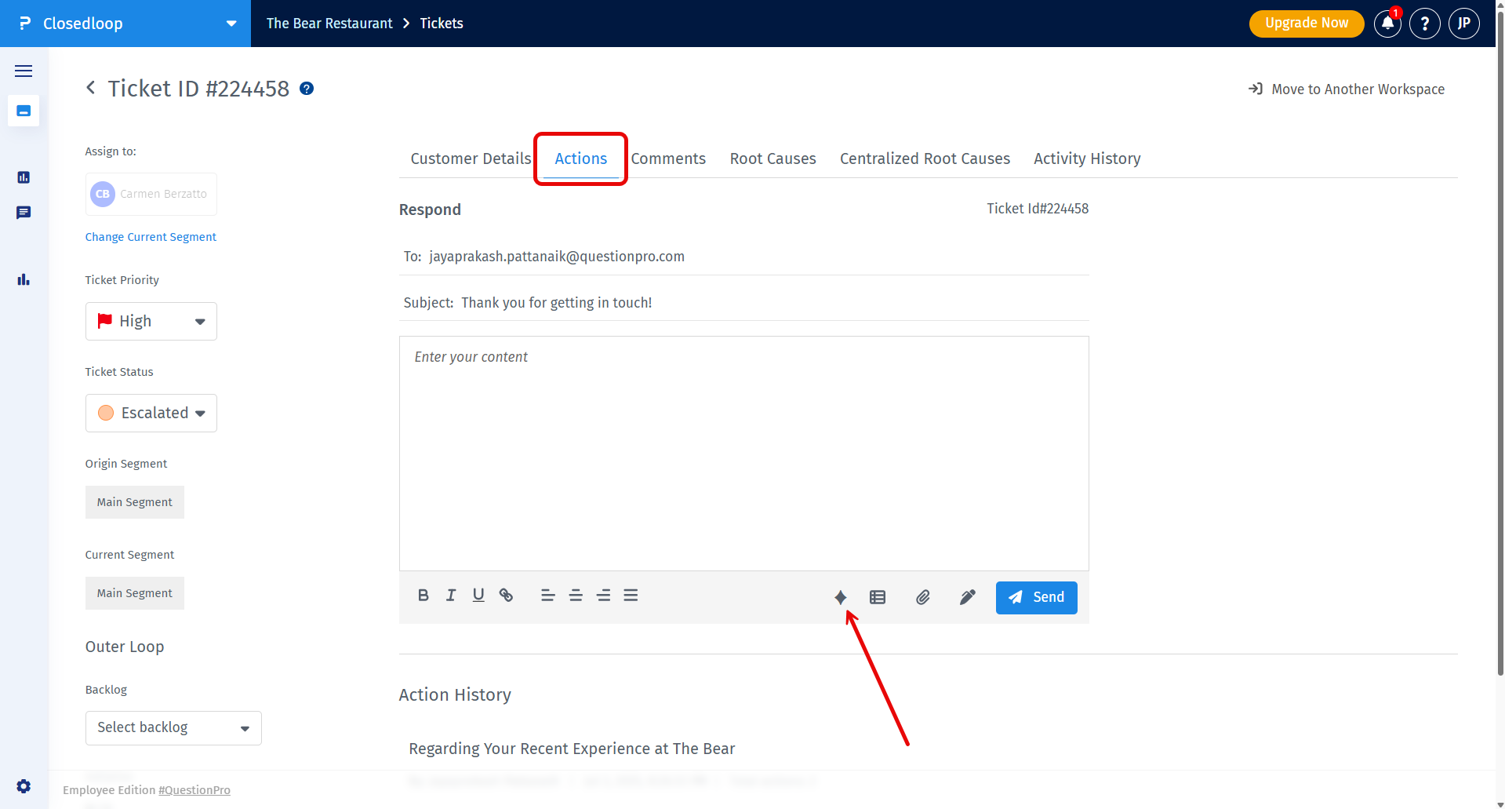Toggle underline formatting in the editor
The image size is (1505, 809).
pos(478,595)
